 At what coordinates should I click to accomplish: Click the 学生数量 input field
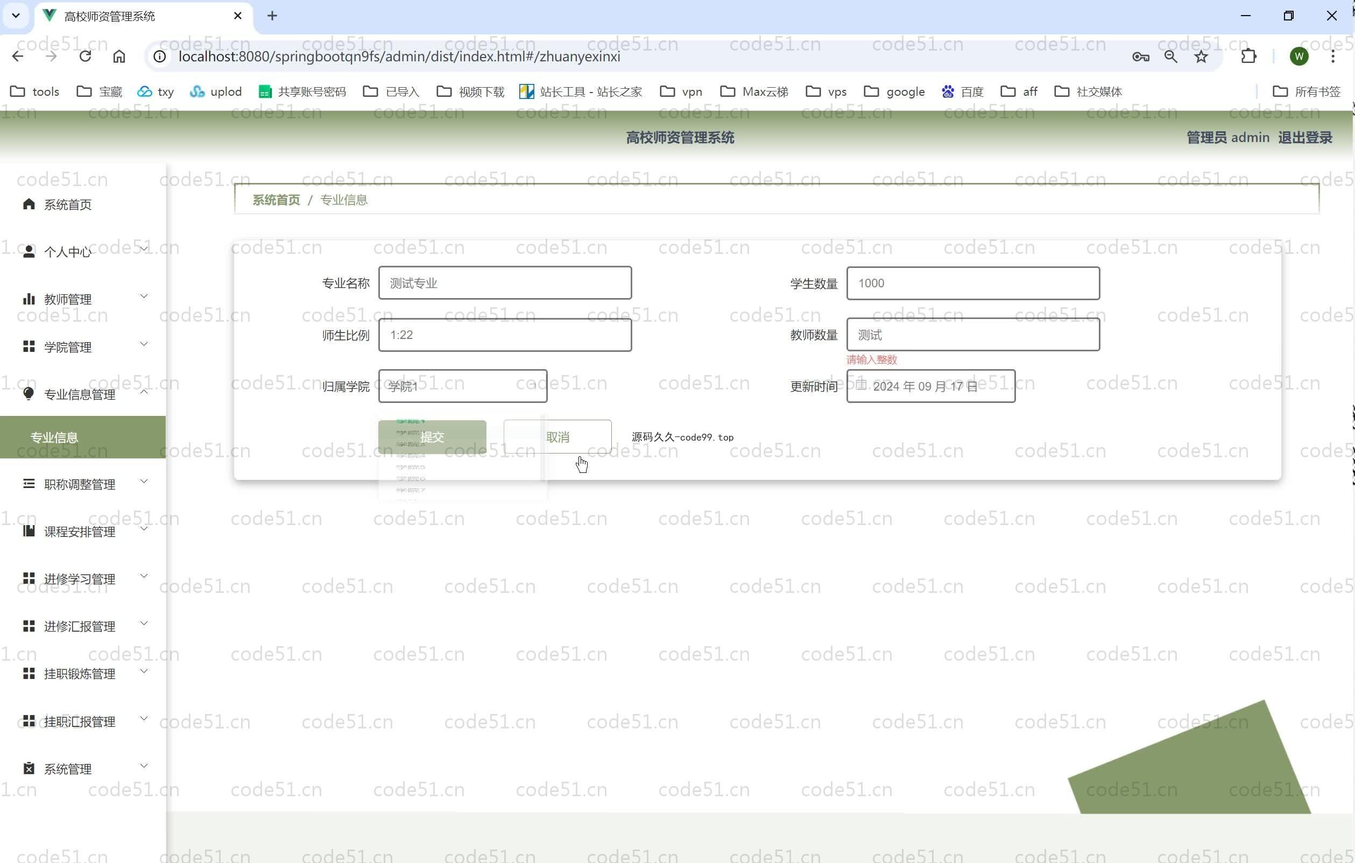tap(973, 283)
